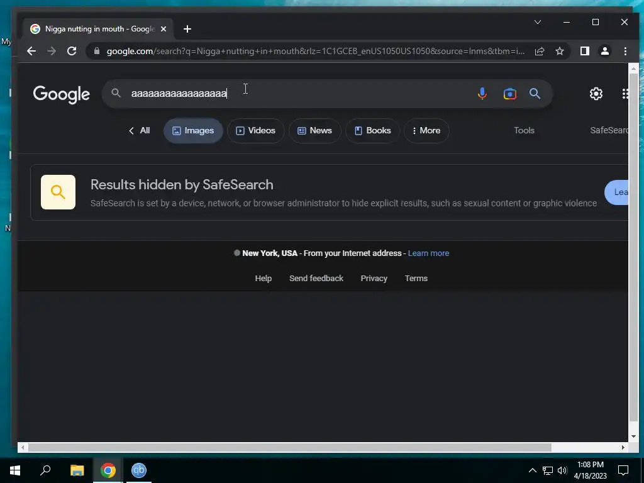
Task: Click the vertical scrollbar down arrow
Action: (633, 436)
